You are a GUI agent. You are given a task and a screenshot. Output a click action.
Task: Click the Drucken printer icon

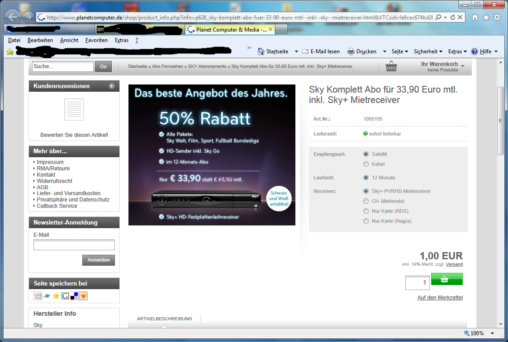tap(351, 52)
